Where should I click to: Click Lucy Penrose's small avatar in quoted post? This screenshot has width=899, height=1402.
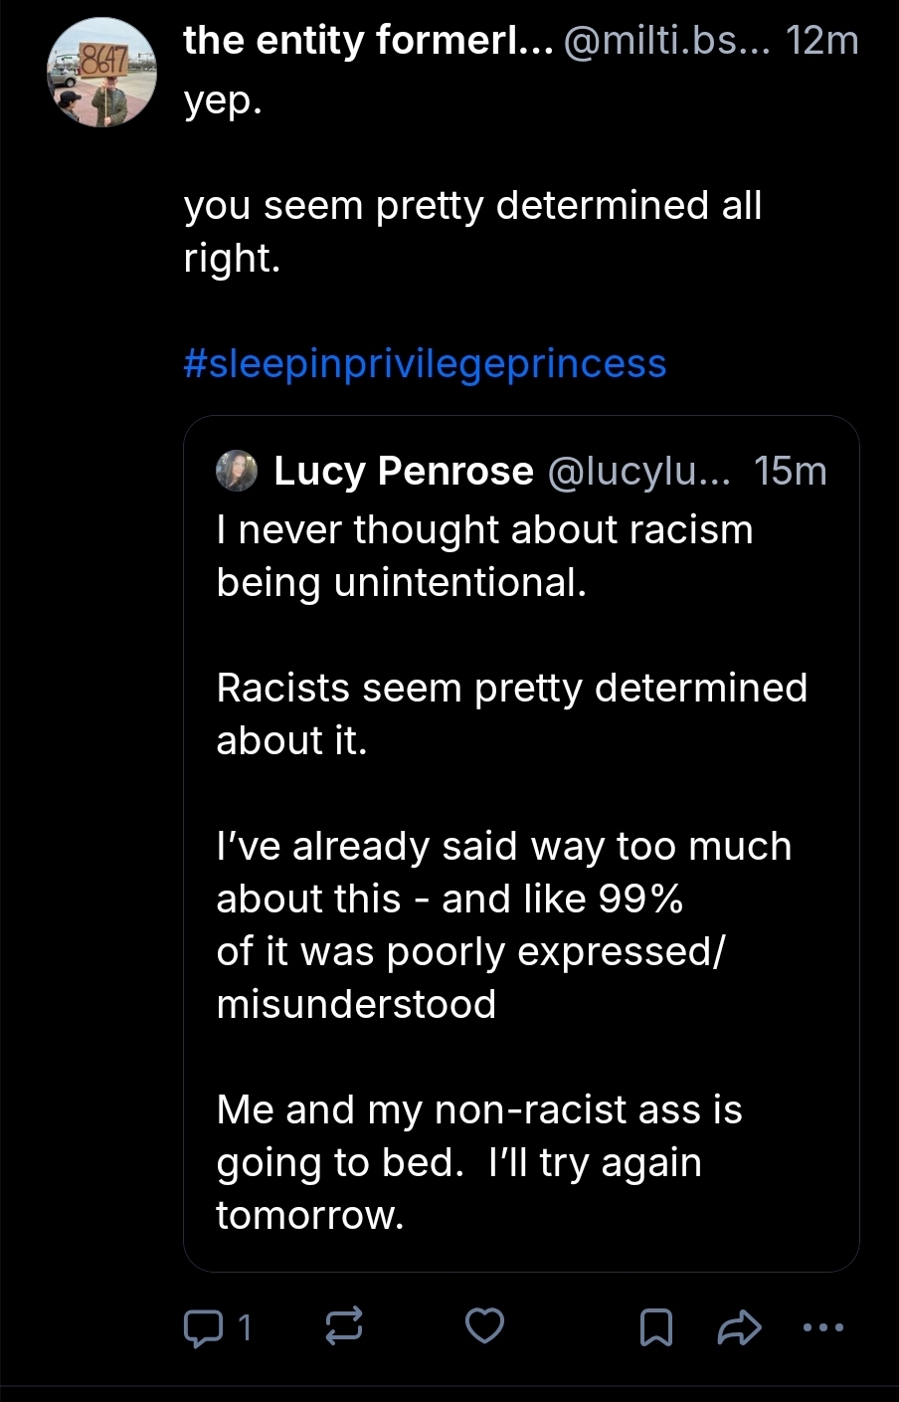[x=237, y=471]
